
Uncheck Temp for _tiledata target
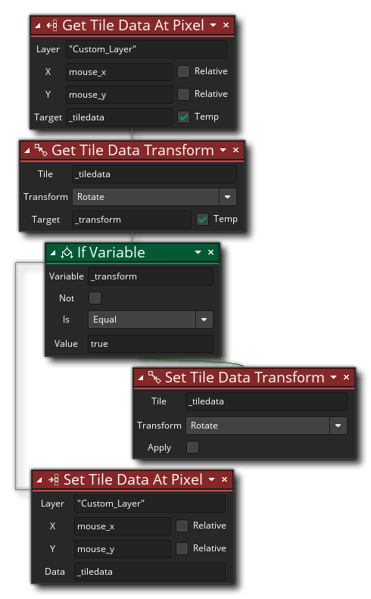183,117
